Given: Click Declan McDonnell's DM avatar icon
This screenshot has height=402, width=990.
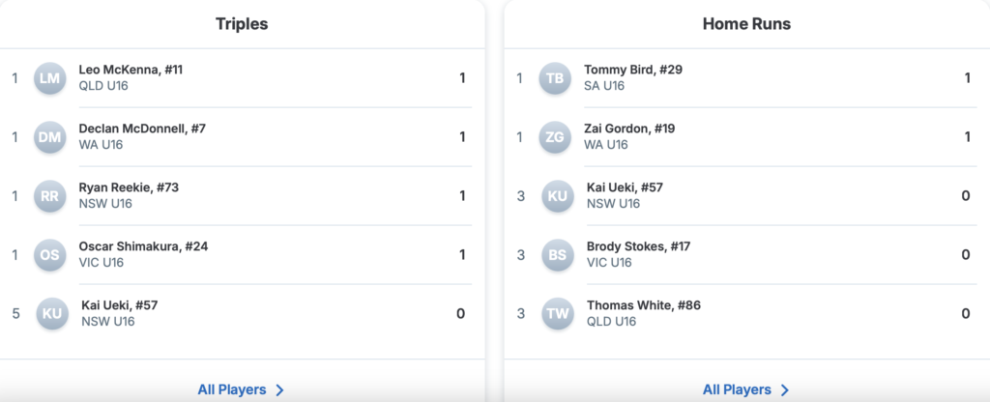Looking at the screenshot, I should pyautogui.click(x=49, y=137).
